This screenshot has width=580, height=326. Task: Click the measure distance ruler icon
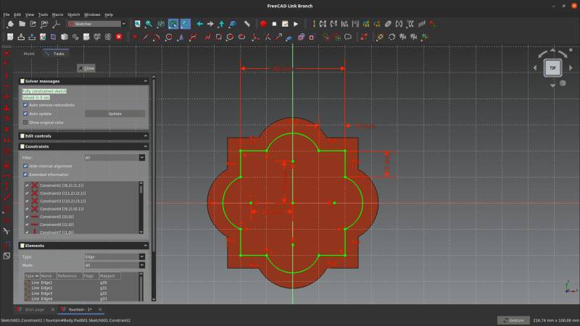pos(247,24)
